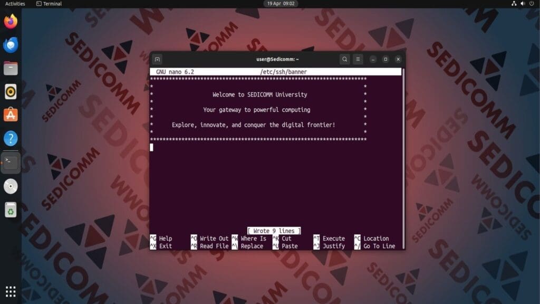Viewport: 540px width, 304px height.
Task: Open Ubuntu Software store icon
Action: (11, 115)
